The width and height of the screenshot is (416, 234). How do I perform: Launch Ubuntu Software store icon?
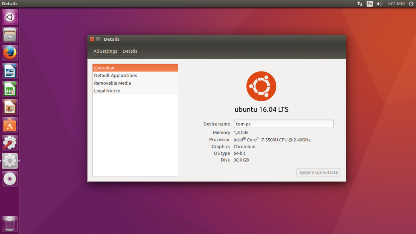(x=10, y=125)
